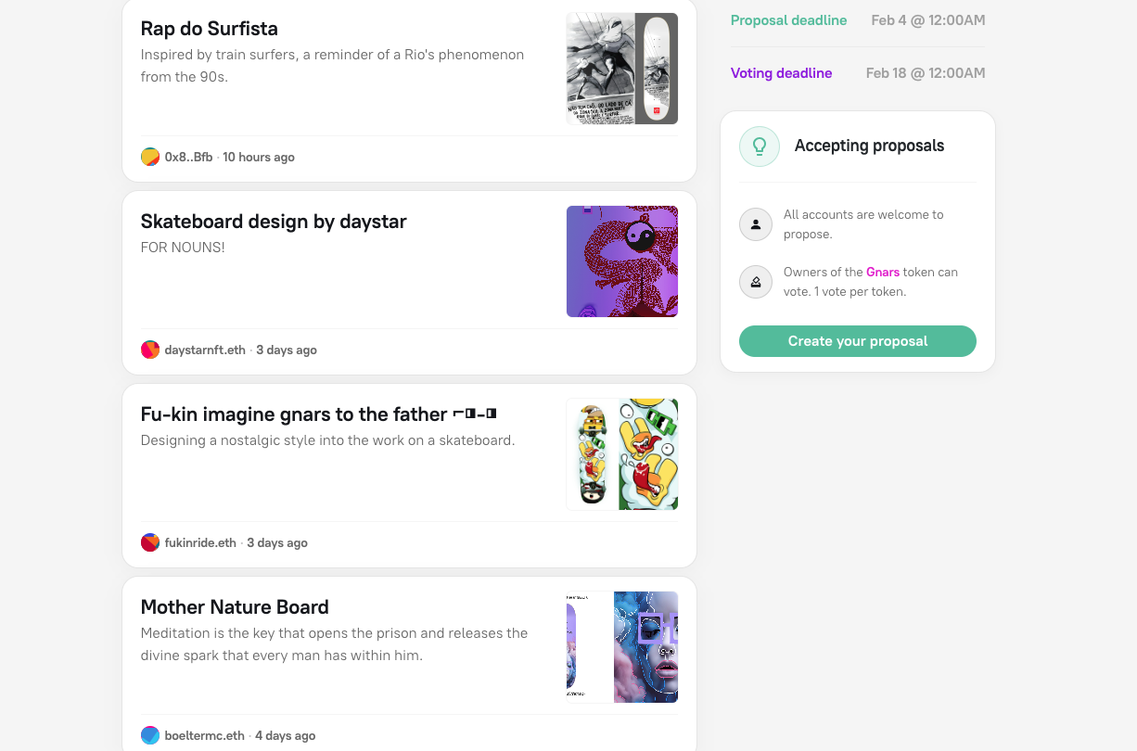Follow the pink Gnars token link
Image resolution: width=1137 pixels, height=751 pixels.
(883, 273)
